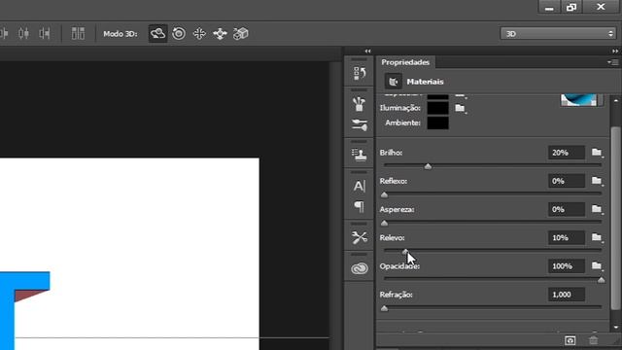Screen dimensions: 622x350
Task: Click the Materiais panel icon
Action: (393, 82)
